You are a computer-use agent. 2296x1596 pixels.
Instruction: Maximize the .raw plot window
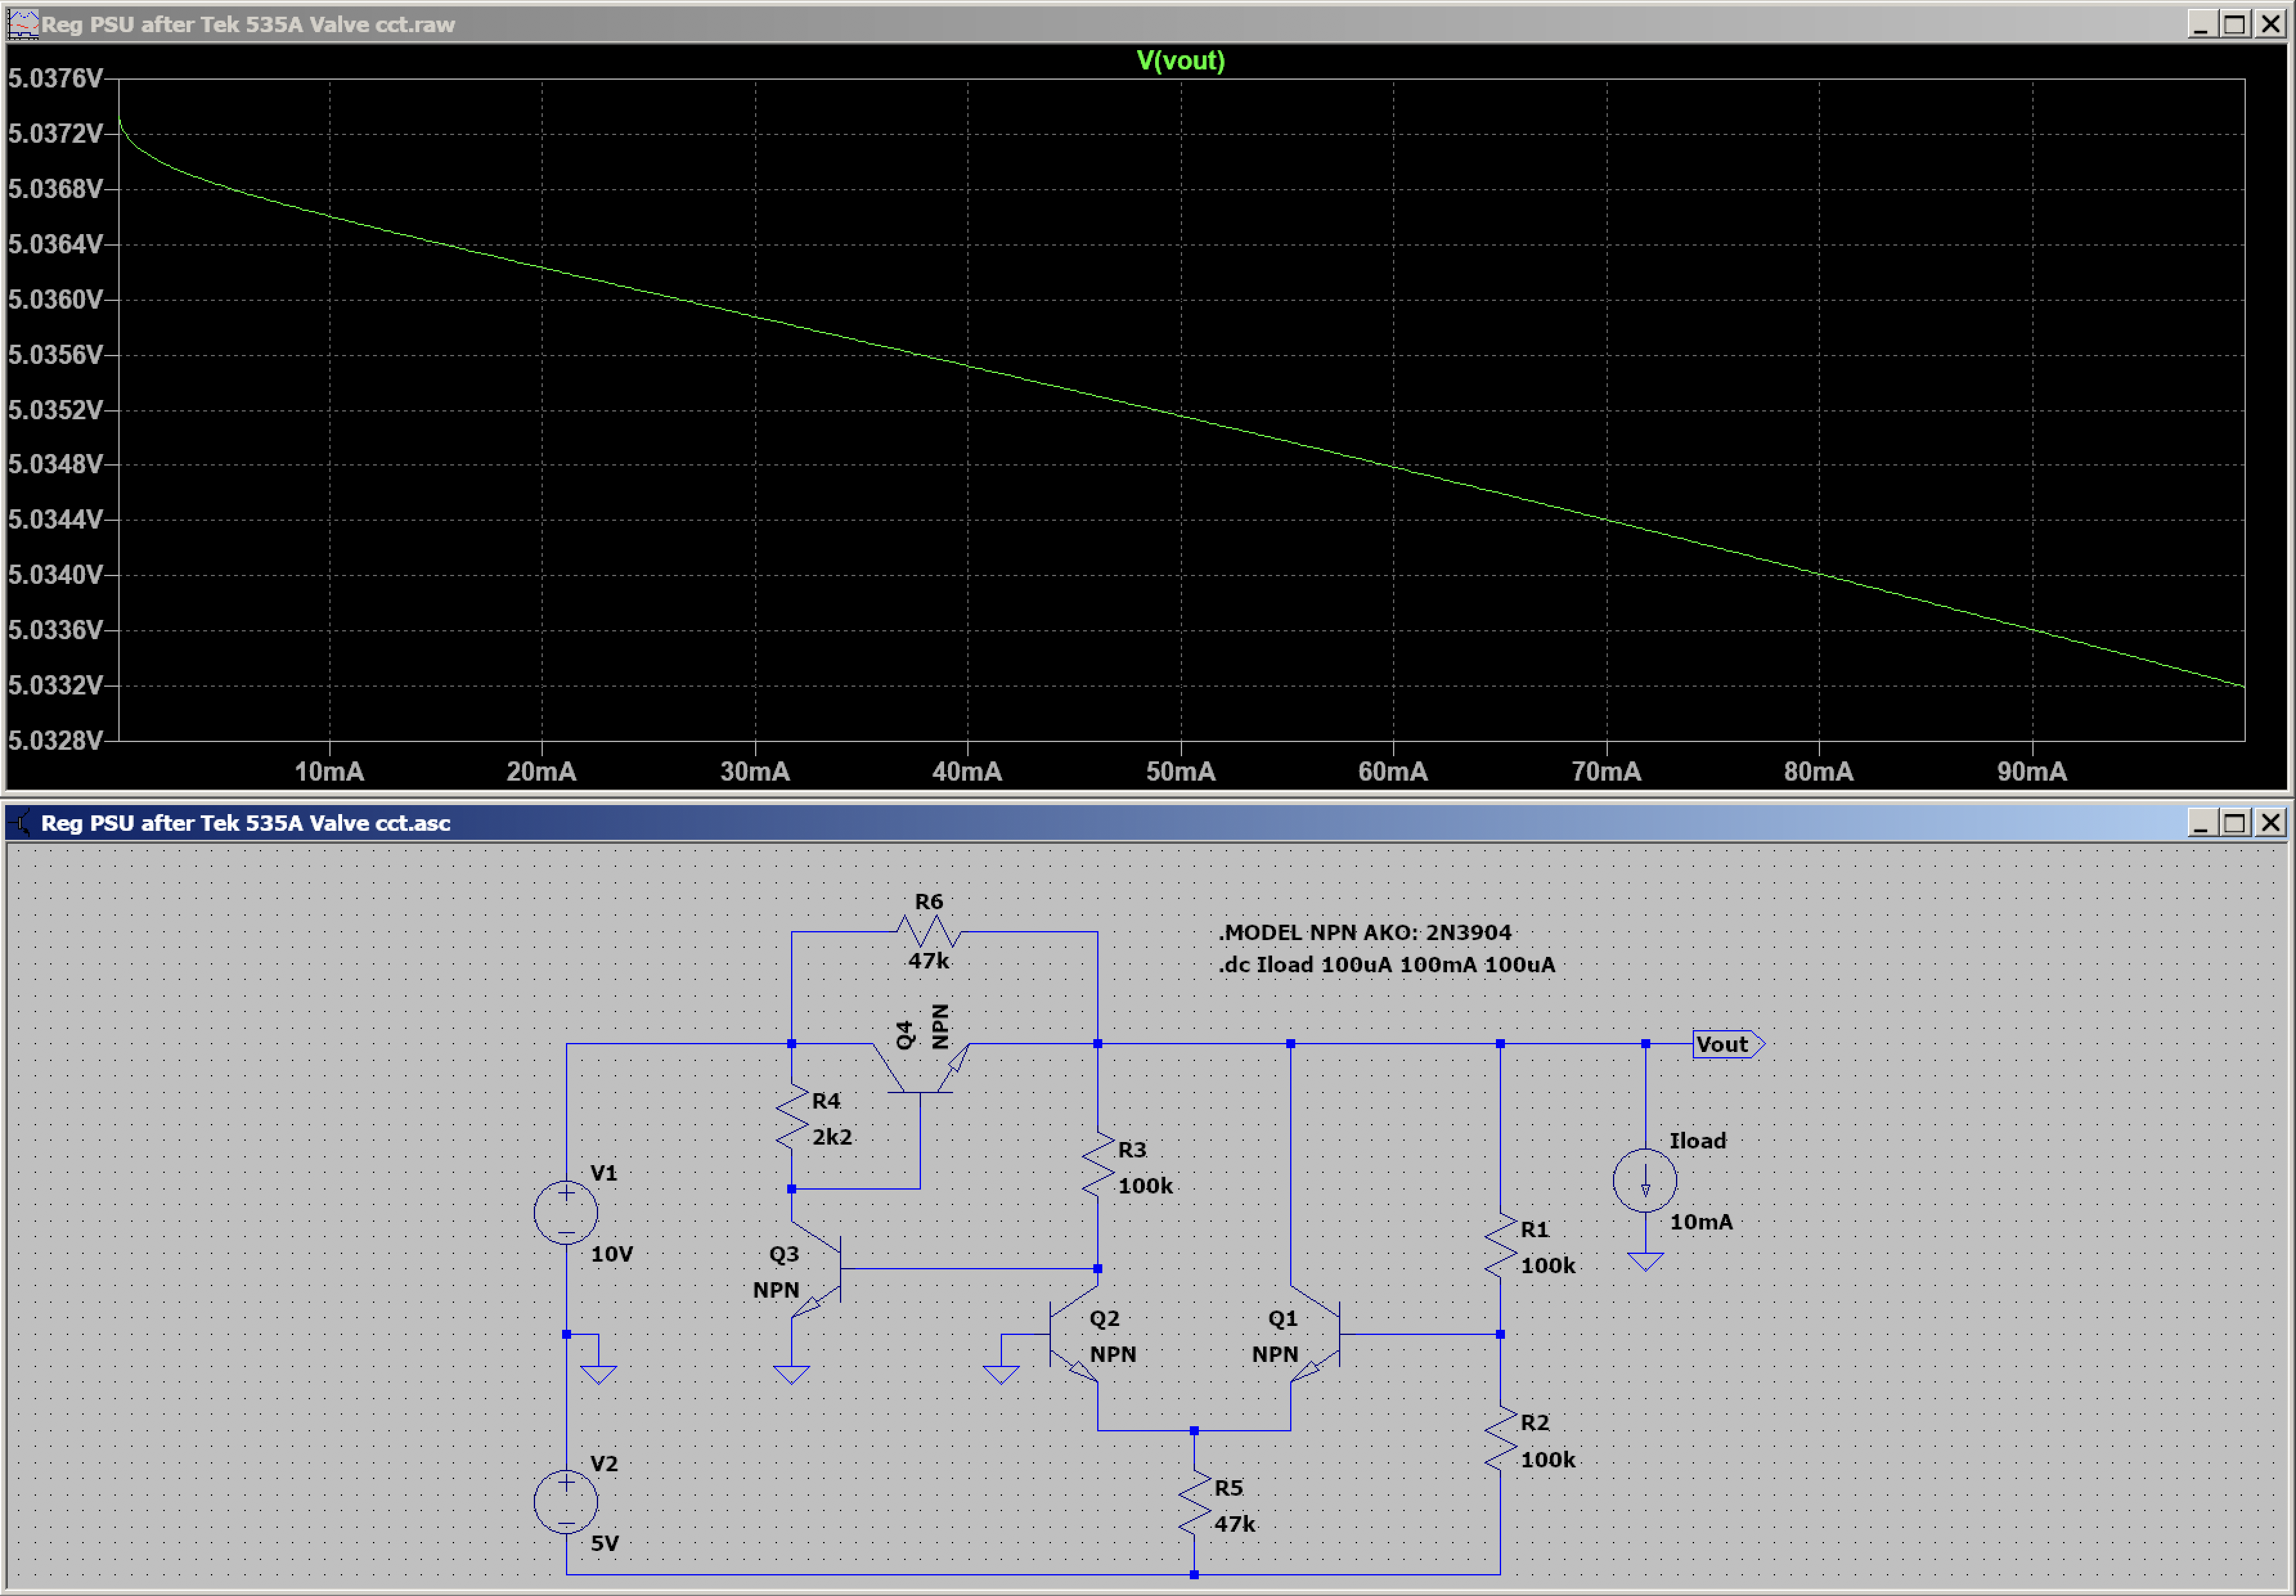click(x=2235, y=24)
